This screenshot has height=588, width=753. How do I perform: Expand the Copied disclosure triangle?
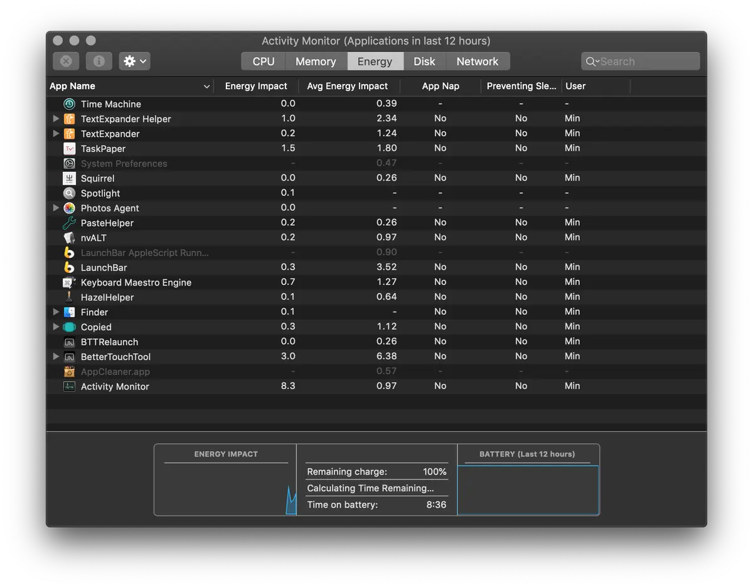click(x=56, y=326)
